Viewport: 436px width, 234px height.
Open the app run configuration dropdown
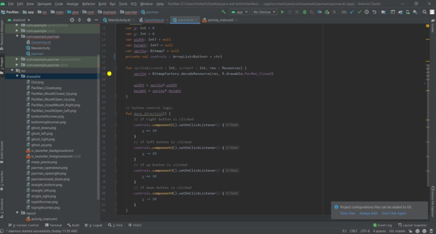[239, 12]
